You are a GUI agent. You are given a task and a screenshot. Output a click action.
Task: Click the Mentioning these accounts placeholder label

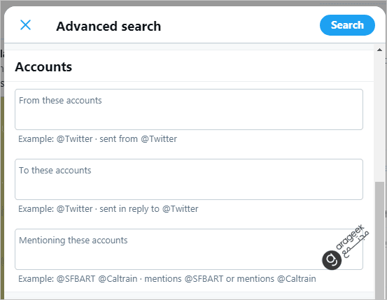[x=73, y=241]
